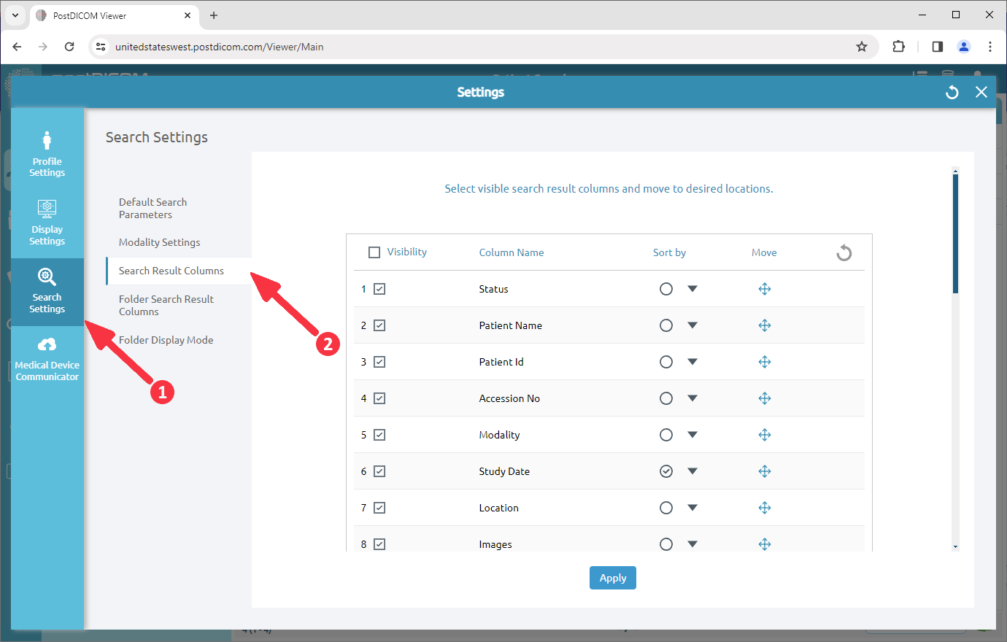
Task: Open Profile Settings in the sidebar
Action: (47, 153)
